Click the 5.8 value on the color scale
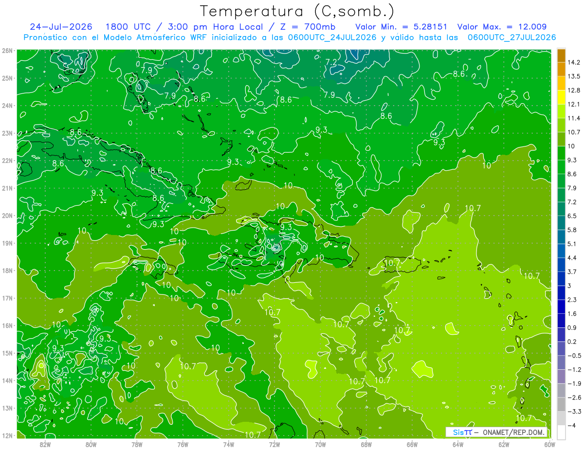This screenshot has height=451, width=584. pos(572,230)
